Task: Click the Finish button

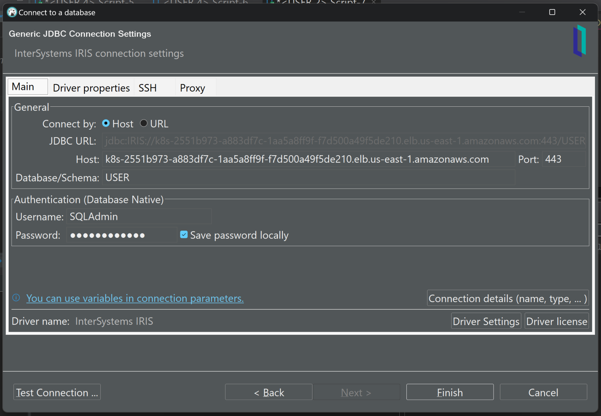Action: click(x=450, y=392)
